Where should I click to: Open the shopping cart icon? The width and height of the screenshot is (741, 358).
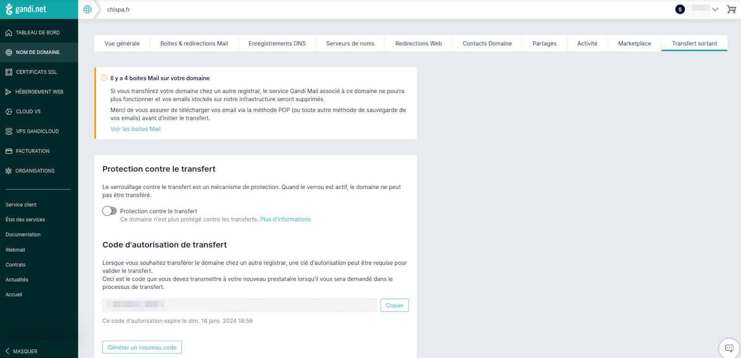point(731,9)
